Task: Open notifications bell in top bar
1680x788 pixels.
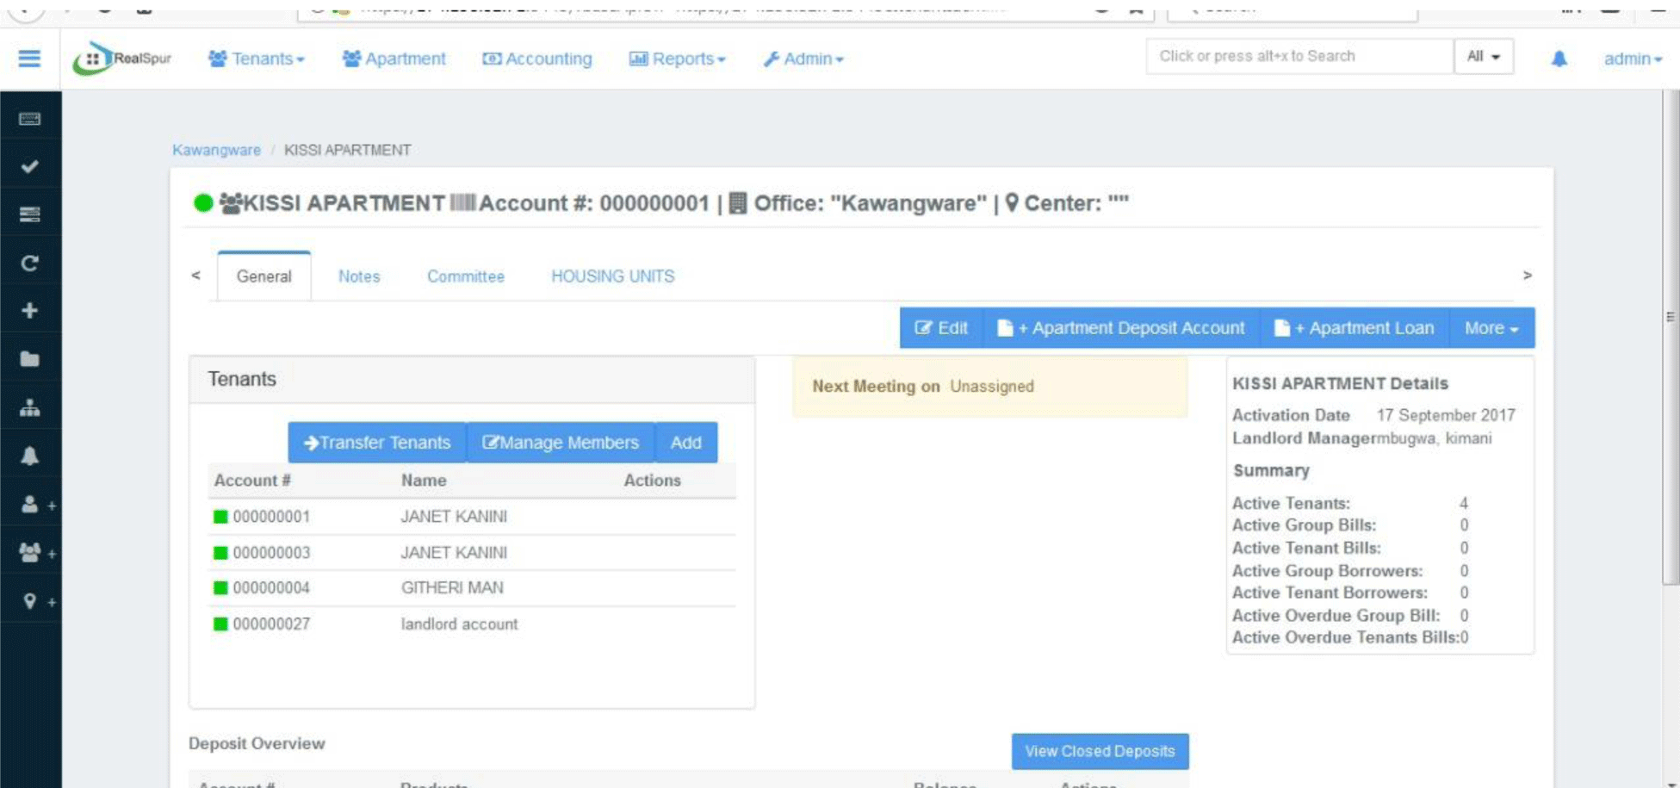Action: click(1559, 59)
